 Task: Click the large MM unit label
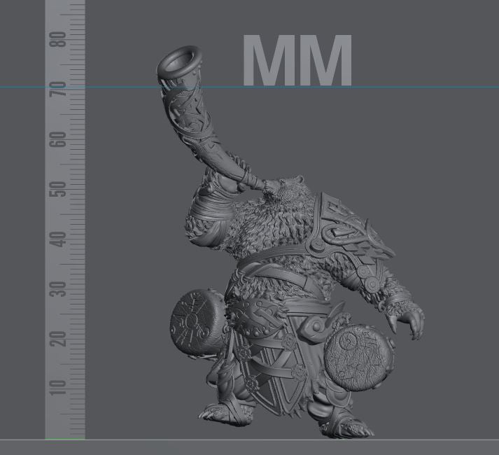click(x=297, y=62)
